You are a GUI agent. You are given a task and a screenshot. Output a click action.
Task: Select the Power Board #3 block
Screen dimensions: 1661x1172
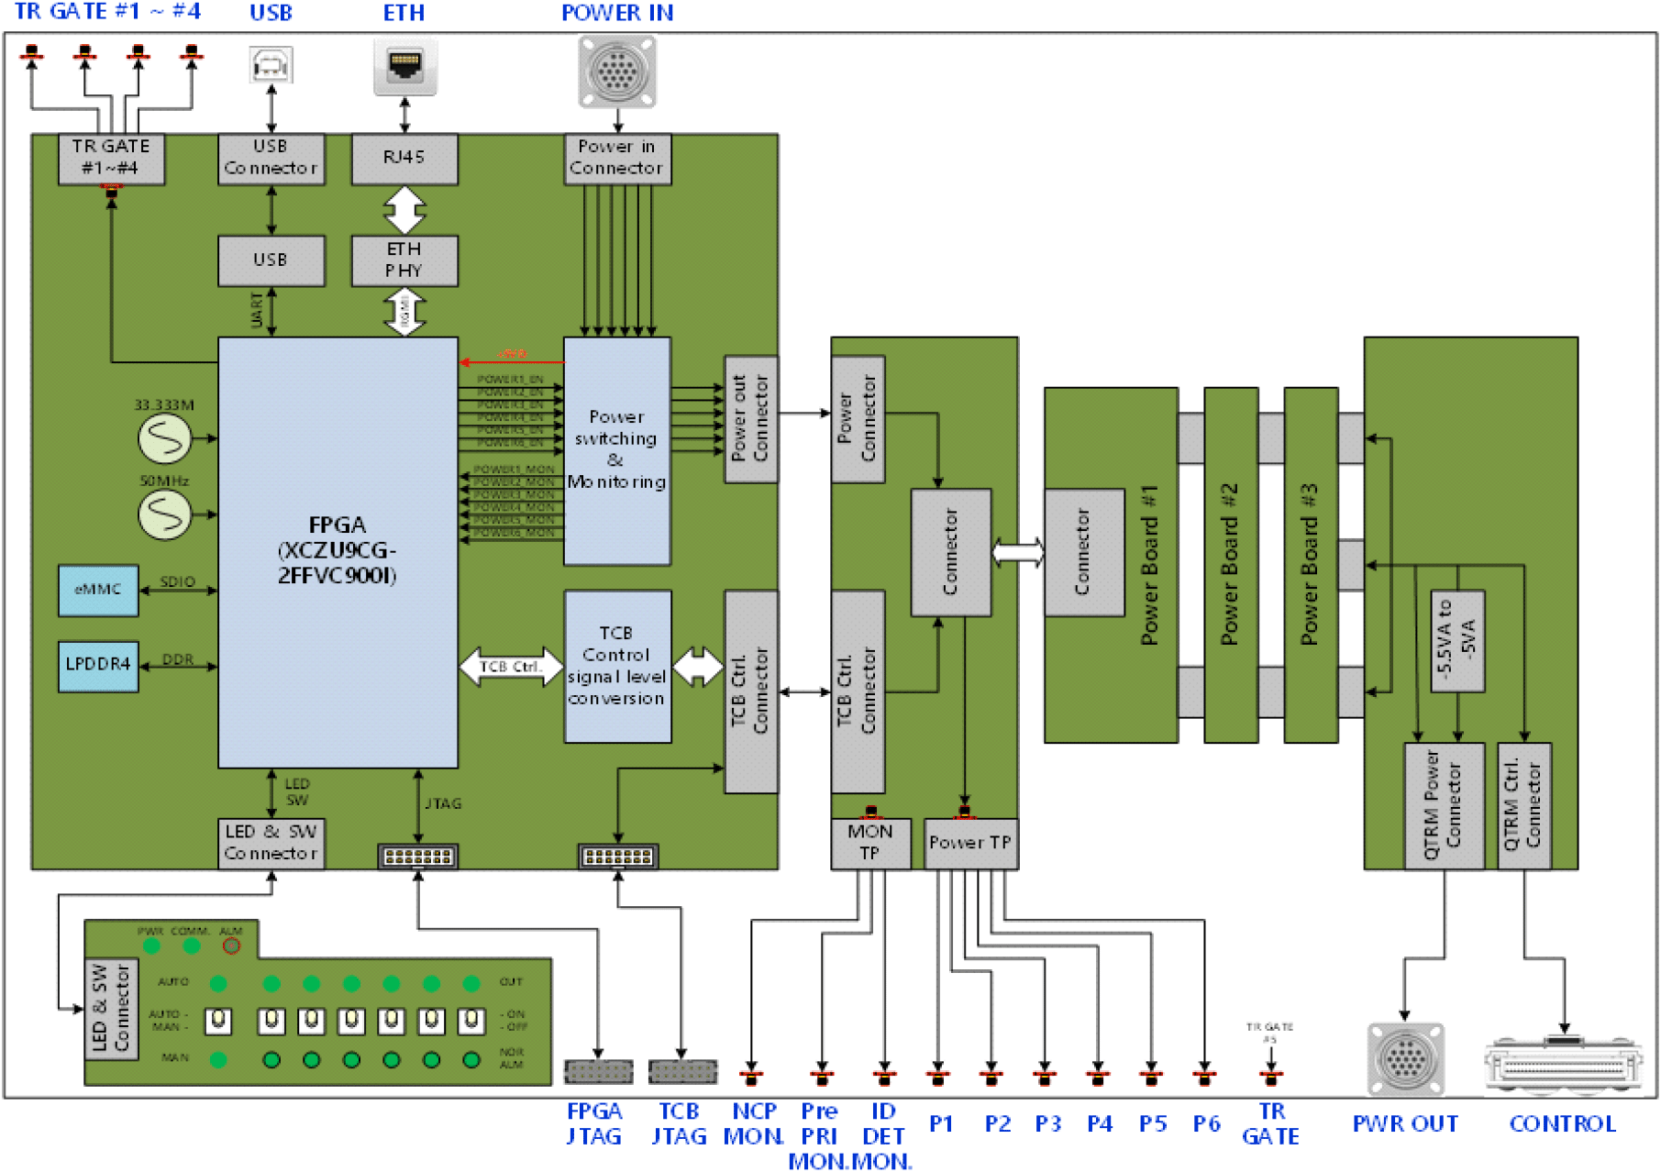(1311, 565)
